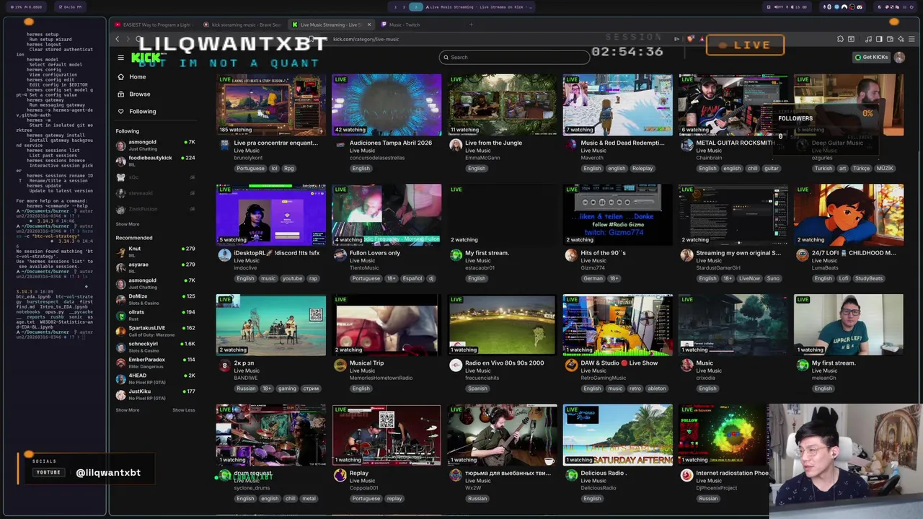Image resolution: width=923 pixels, height=519 pixels.
Task: Open a new browser tab
Action: (471, 25)
